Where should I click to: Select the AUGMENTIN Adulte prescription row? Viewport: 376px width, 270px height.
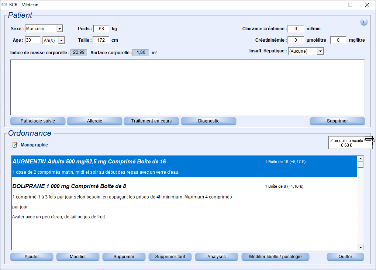click(x=184, y=167)
